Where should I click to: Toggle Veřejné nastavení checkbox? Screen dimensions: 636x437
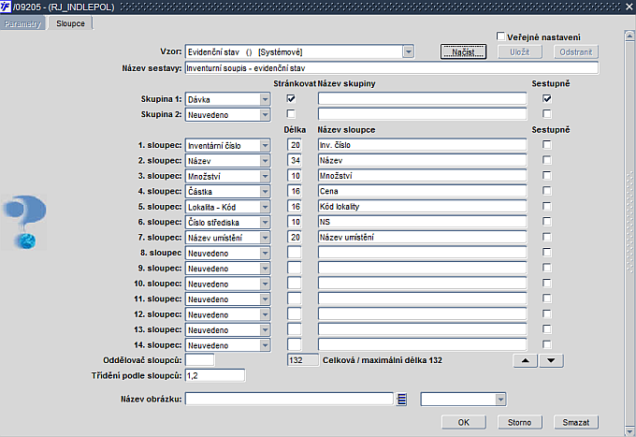501,36
